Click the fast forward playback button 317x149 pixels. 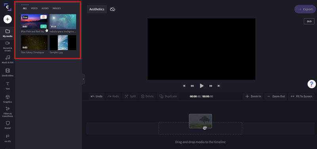[x=211, y=86]
